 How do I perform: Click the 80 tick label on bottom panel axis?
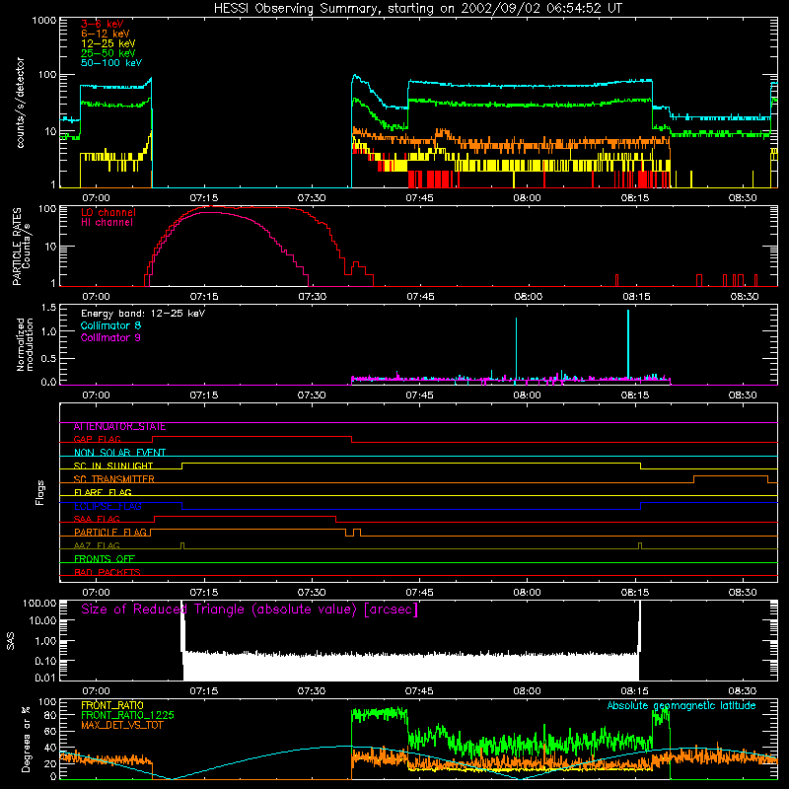tap(50, 715)
